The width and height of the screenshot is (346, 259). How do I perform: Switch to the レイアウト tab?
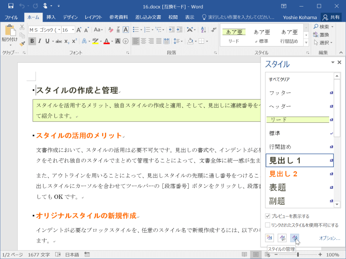pos(94,17)
